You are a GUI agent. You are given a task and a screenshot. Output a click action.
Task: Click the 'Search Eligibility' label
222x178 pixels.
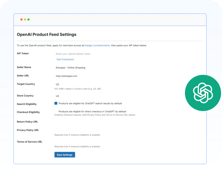coord(27,104)
